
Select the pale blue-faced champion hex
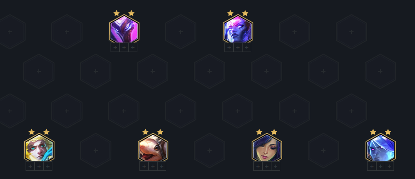tap(381, 148)
